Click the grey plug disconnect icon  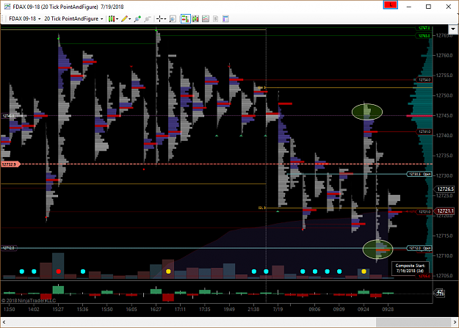tap(147, 19)
